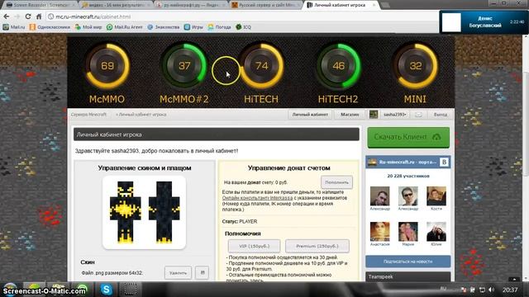Viewport: 529px width, 297px height.
Task: Click the green Скачать Клиент button
Action: 408,137
